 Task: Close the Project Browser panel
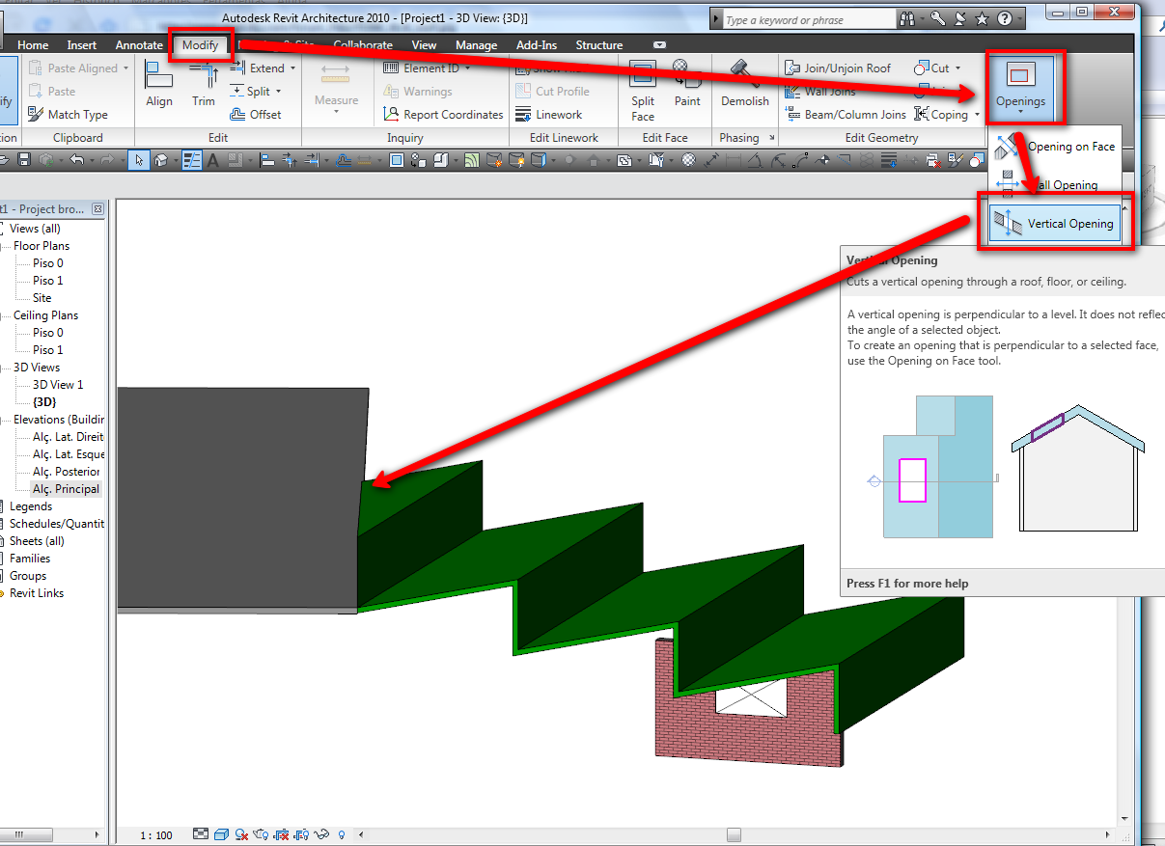coord(97,209)
